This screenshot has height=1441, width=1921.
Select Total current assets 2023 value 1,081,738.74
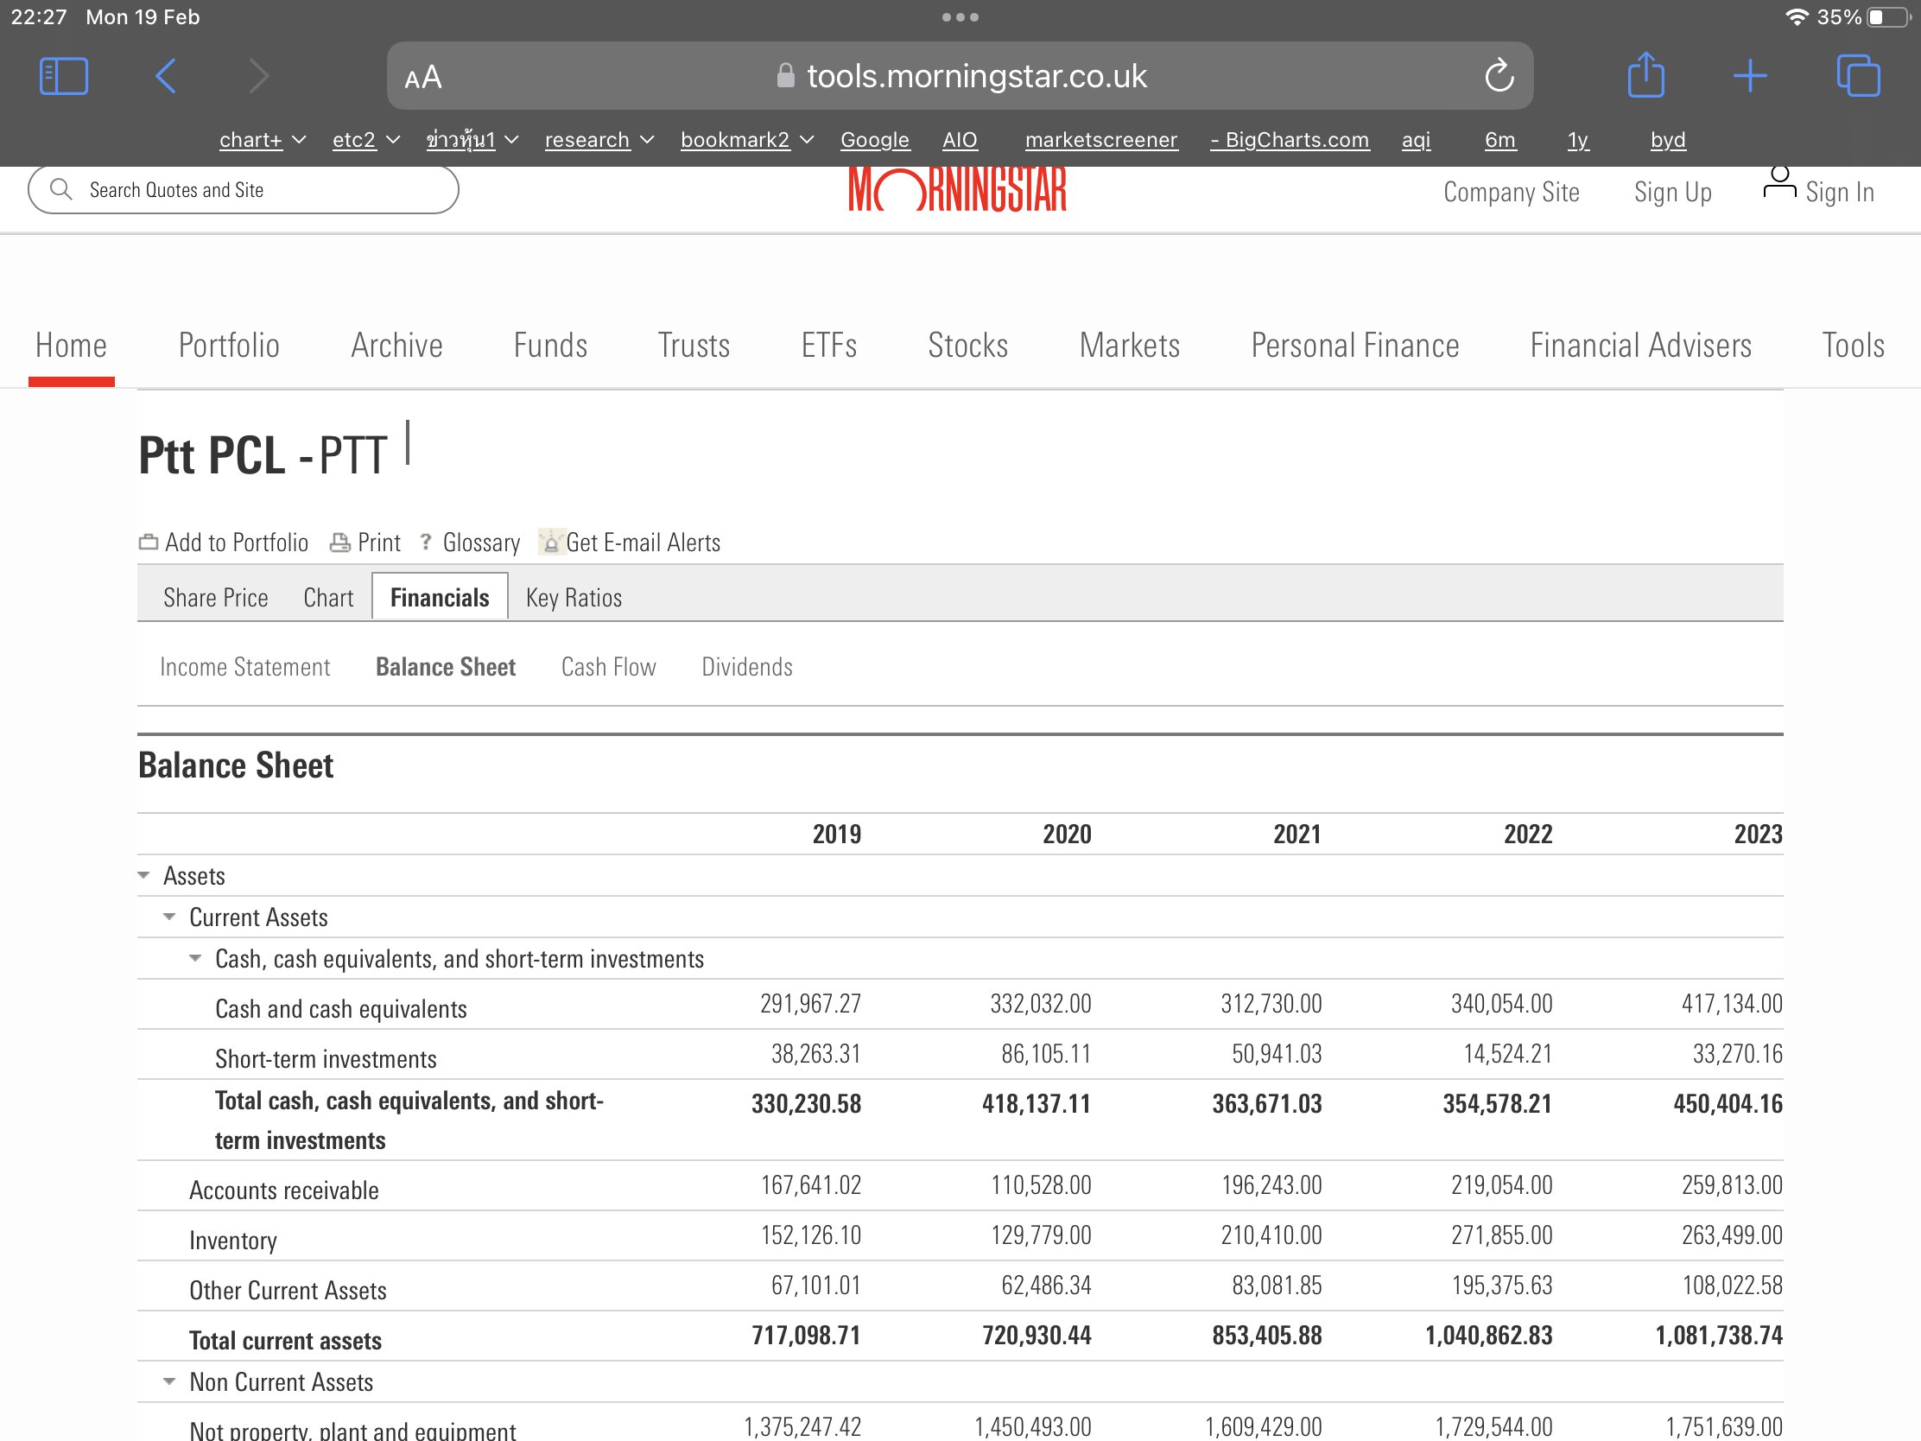click(x=1719, y=1335)
